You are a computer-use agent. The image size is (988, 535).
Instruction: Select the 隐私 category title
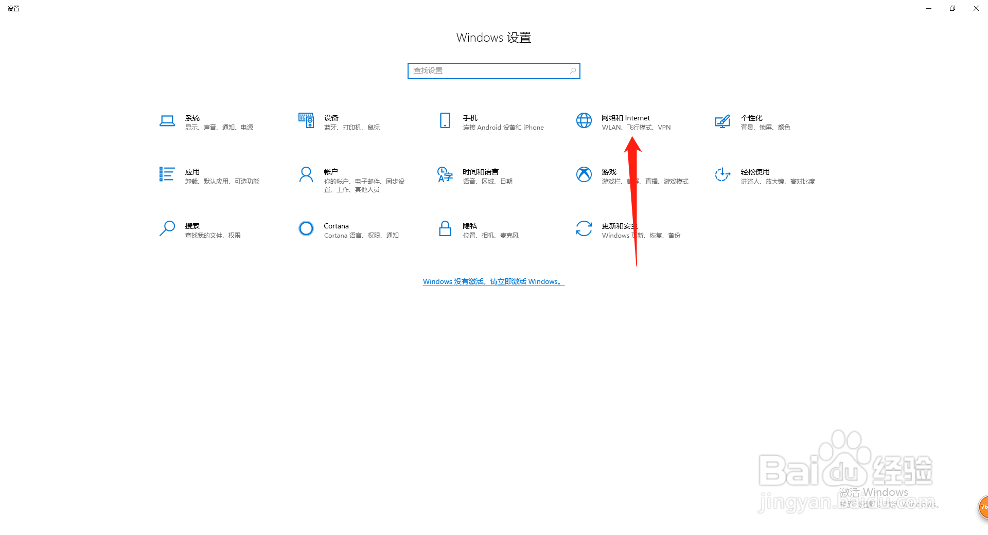[x=470, y=226]
